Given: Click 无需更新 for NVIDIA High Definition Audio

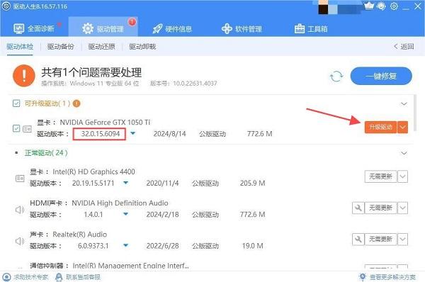Looking at the screenshot, I should click(x=380, y=208).
